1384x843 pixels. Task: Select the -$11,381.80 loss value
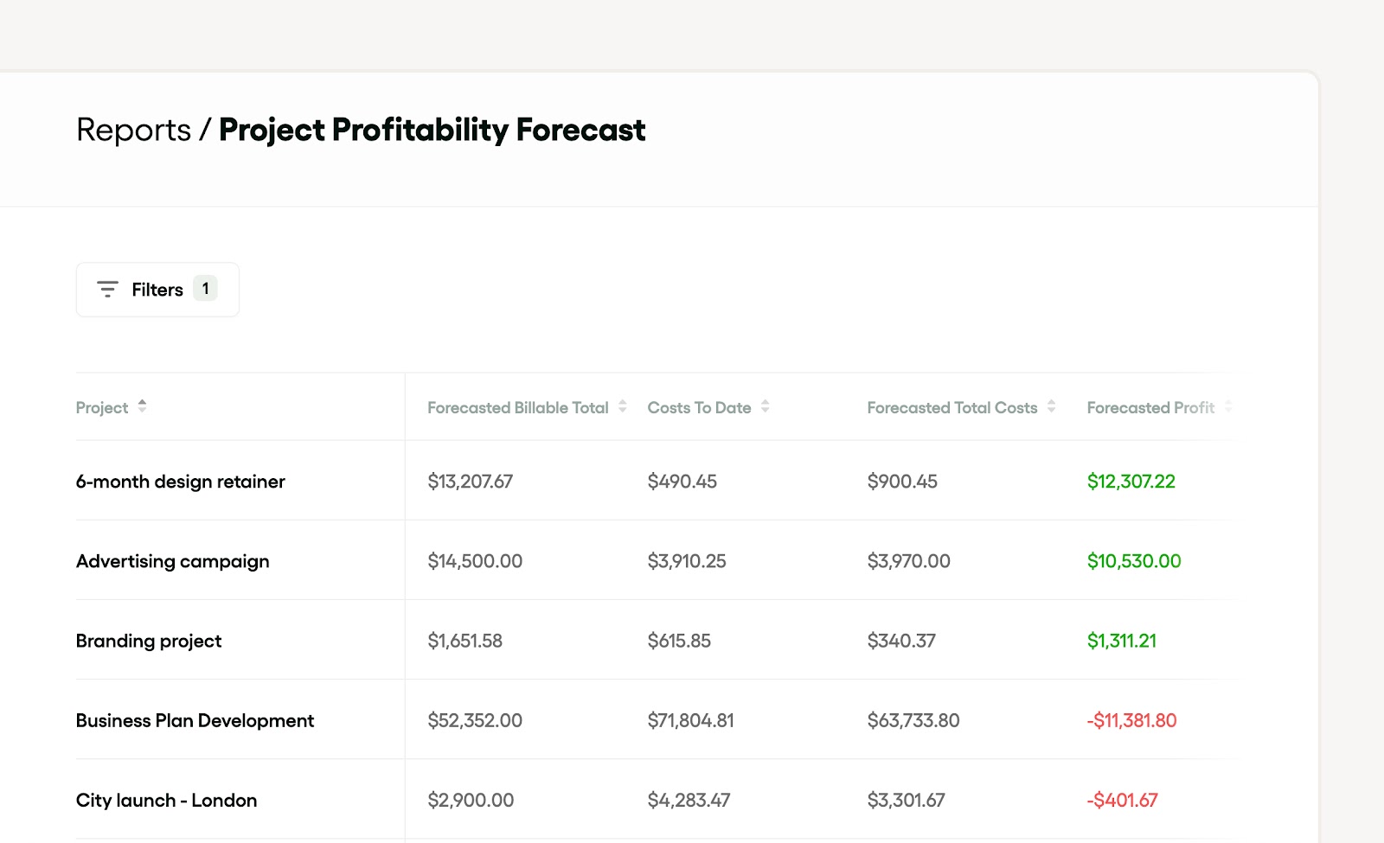point(1132,720)
